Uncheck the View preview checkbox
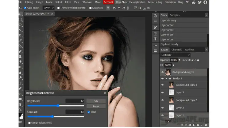 (x=89, y=112)
